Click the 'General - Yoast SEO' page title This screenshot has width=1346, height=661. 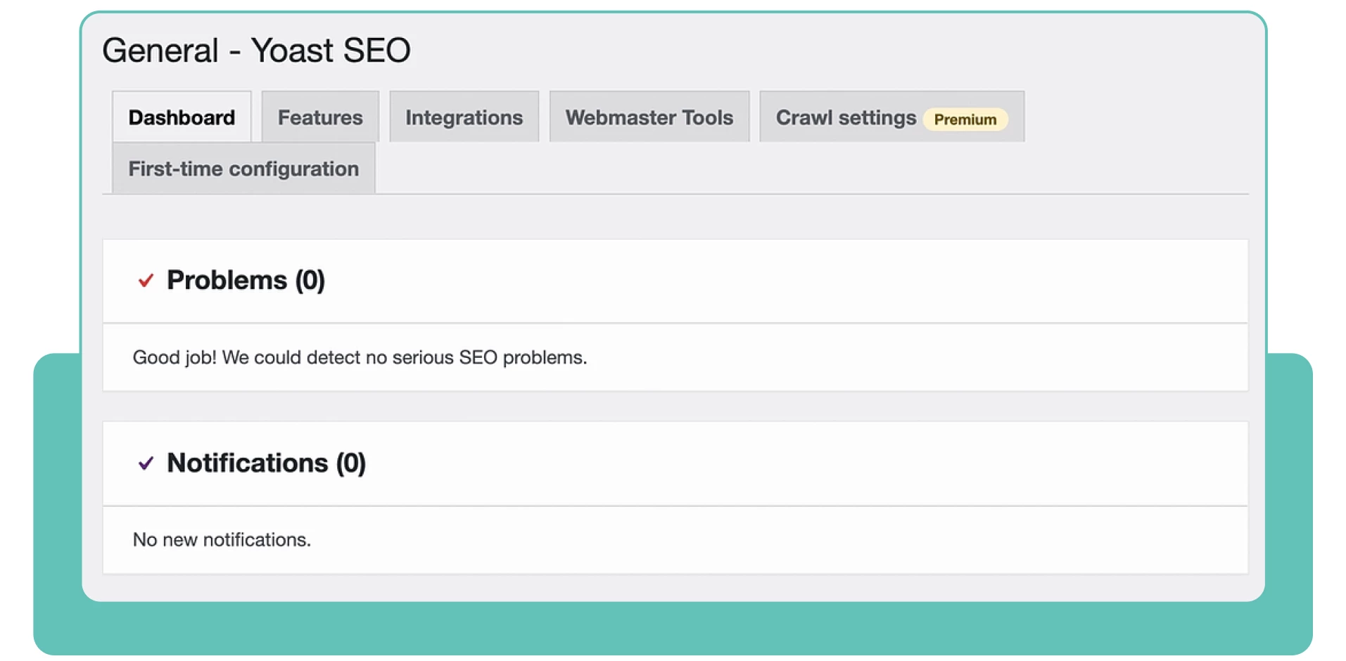pos(256,50)
